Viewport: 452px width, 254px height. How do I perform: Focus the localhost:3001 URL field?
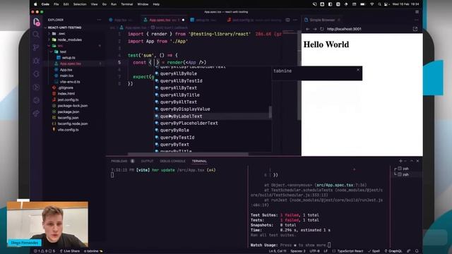[368, 29]
